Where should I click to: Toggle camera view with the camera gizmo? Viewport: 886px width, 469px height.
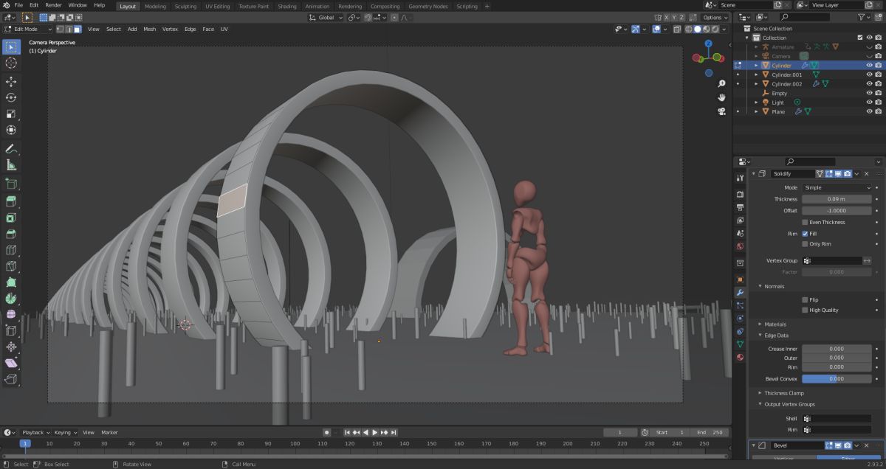click(721, 111)
